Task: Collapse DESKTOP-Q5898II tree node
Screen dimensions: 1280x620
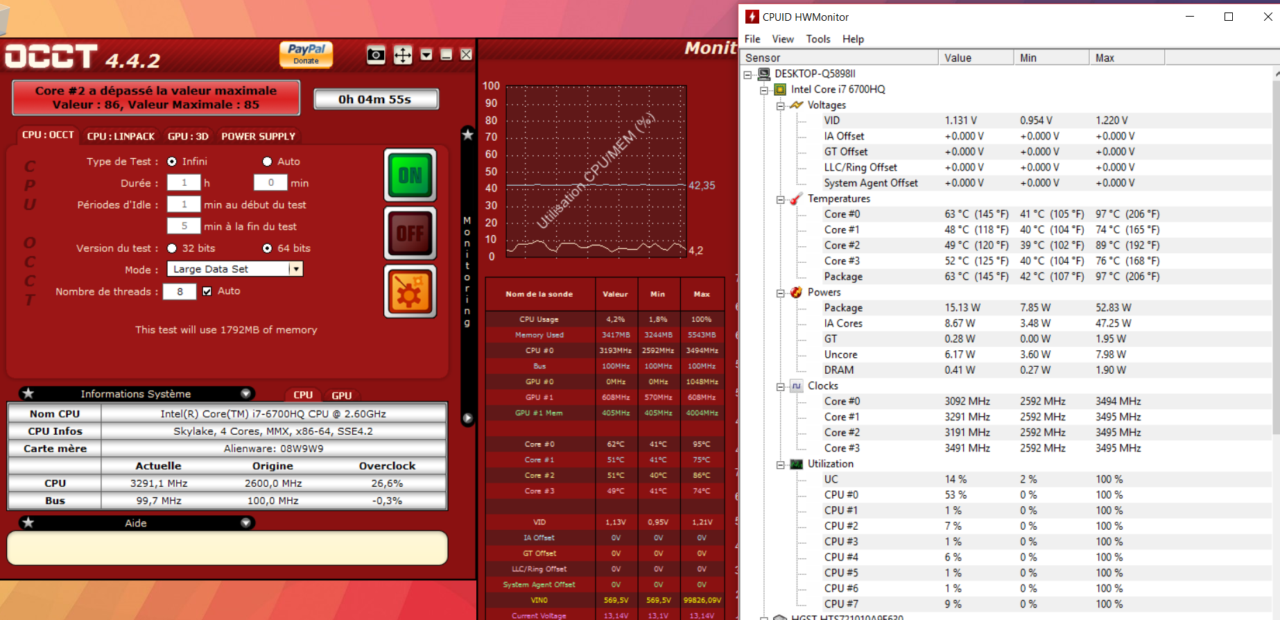Action: click(747, 74)
